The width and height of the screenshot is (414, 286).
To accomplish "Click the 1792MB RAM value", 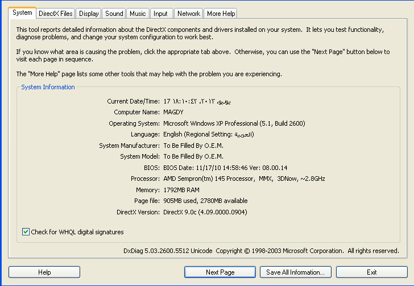I will (181, 190).
